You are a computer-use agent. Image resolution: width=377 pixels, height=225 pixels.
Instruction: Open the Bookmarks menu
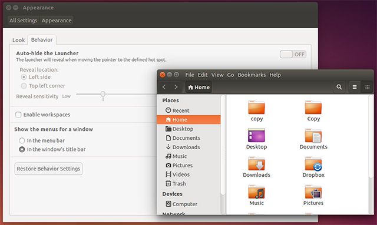click(x=252, y=75)
